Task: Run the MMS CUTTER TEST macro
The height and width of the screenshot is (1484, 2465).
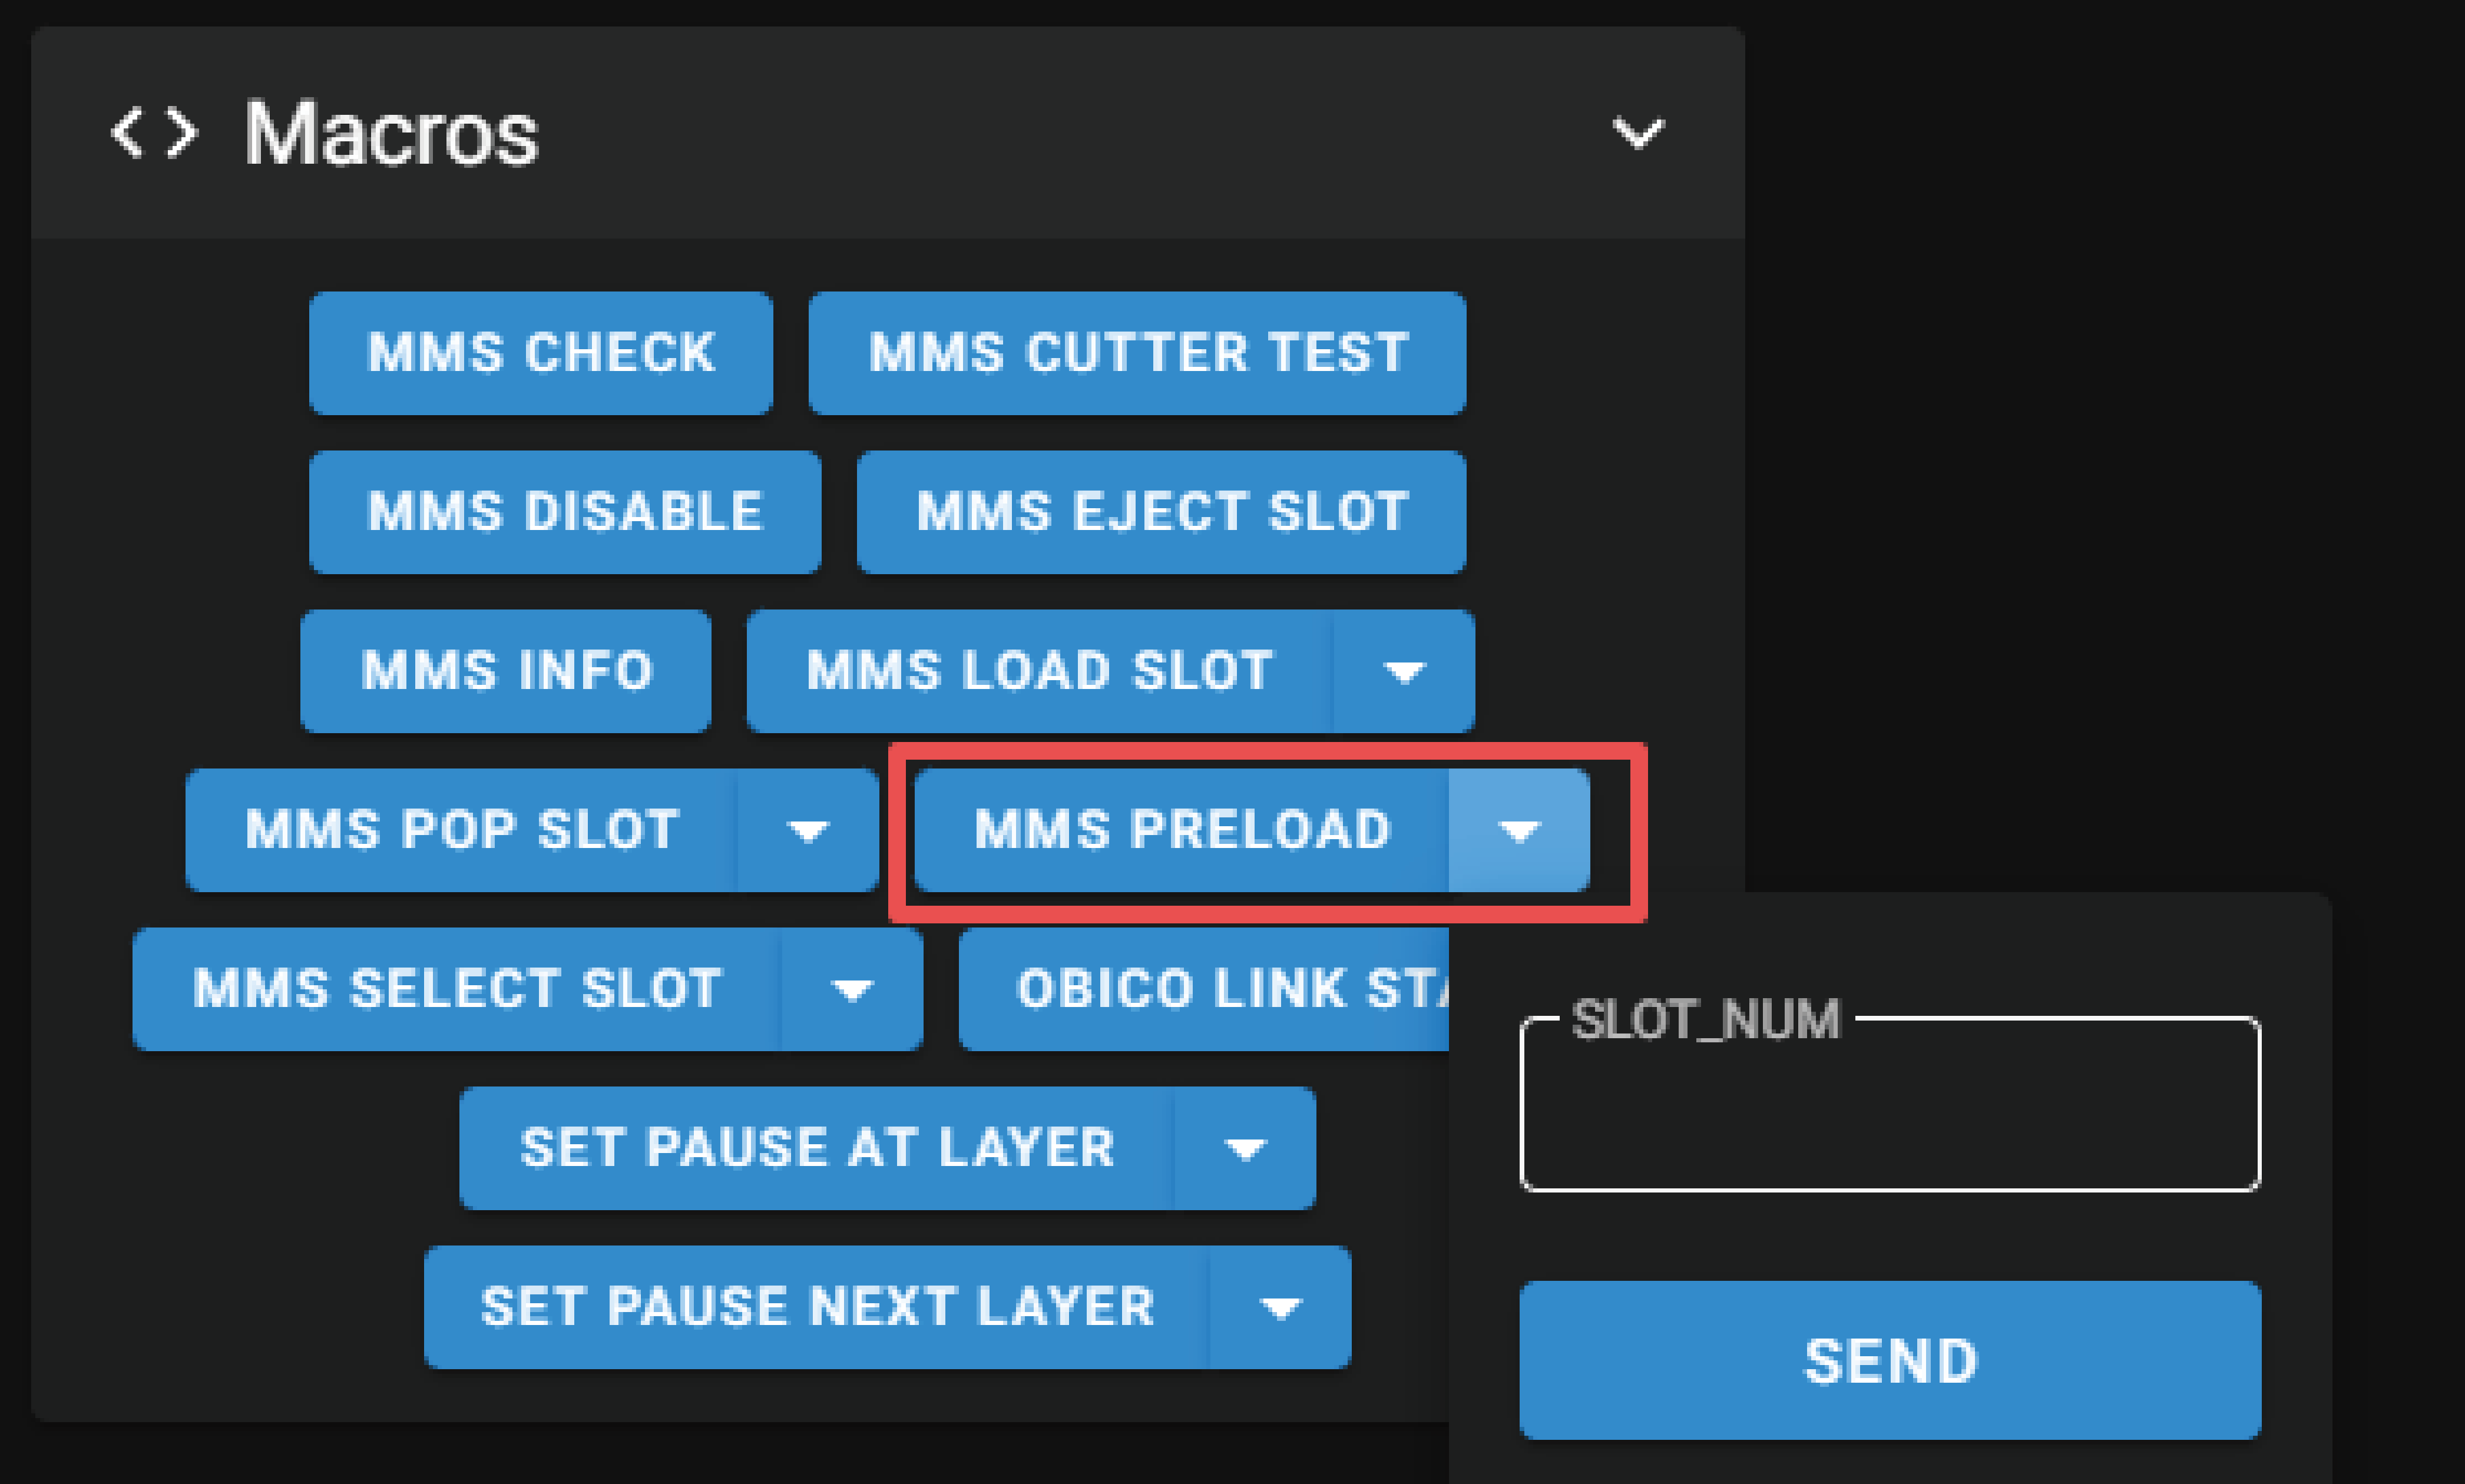Action: pos(1137,353)
